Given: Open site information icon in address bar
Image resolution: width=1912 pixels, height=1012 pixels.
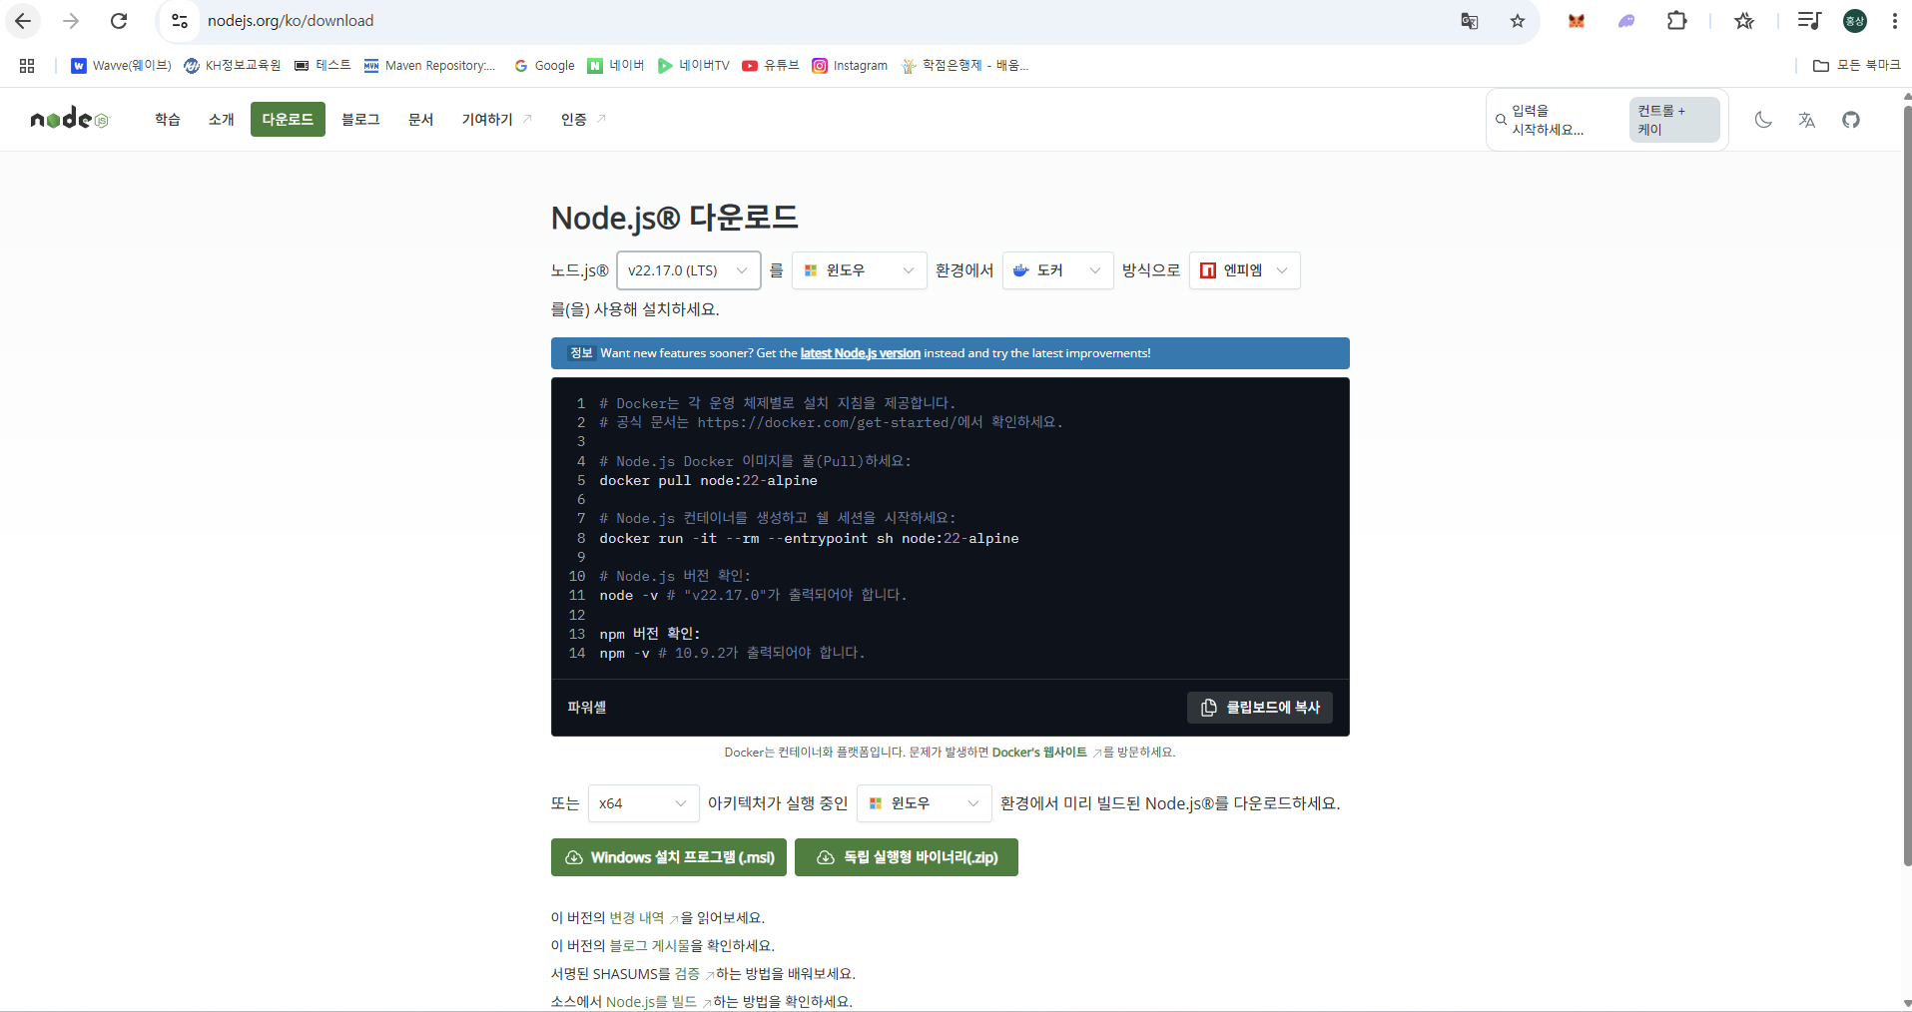Looking at the screenshot, I should 180,21.
